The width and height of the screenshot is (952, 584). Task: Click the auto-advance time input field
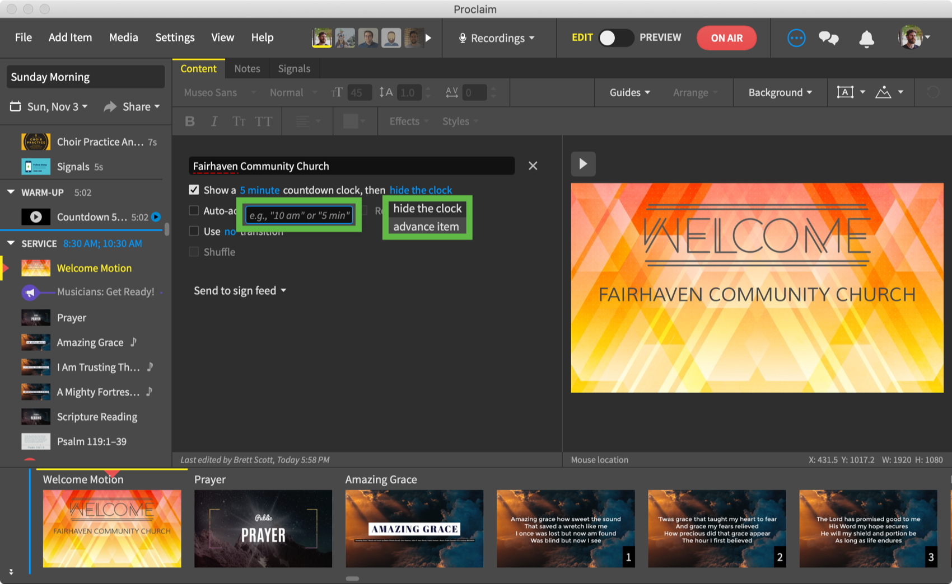point(299,215)
